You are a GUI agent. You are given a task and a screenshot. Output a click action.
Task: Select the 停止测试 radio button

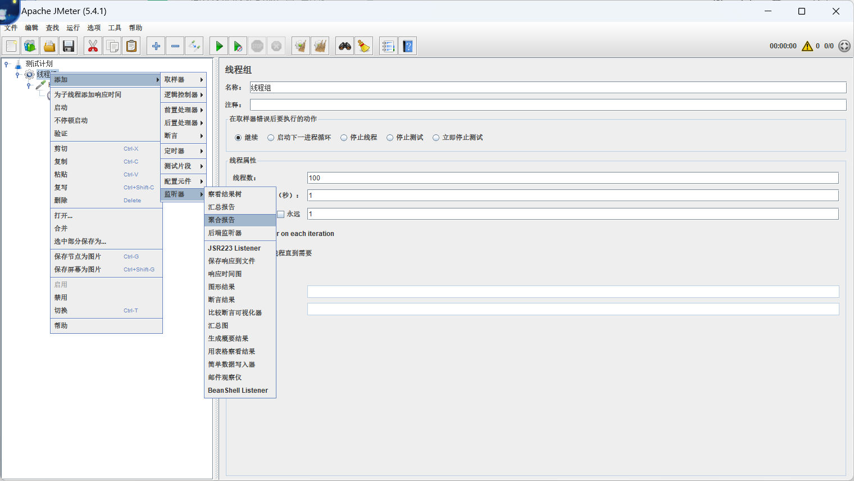pyautogui.click(x=390, y=138)
